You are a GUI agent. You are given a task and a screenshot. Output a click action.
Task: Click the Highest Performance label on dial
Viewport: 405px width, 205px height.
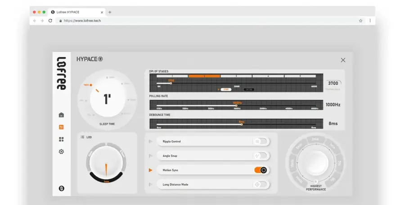316,188
